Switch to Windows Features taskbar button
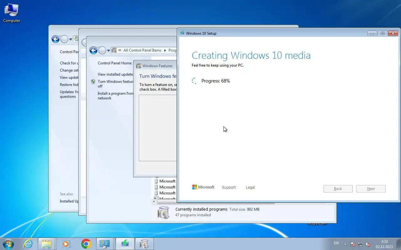 pos(144,244)
